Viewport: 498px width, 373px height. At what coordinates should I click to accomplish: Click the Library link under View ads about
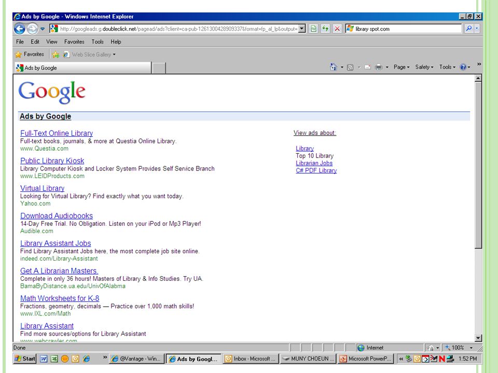pyautogui.click(x=305, y=149)
